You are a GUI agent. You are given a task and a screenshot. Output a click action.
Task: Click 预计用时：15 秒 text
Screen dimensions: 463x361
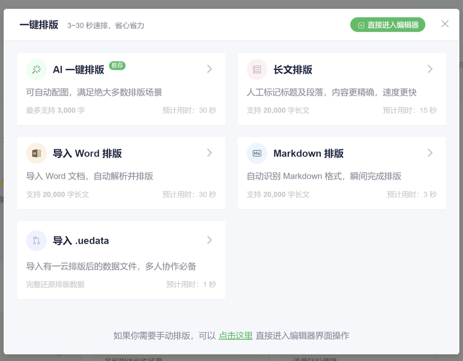(410, 110)
